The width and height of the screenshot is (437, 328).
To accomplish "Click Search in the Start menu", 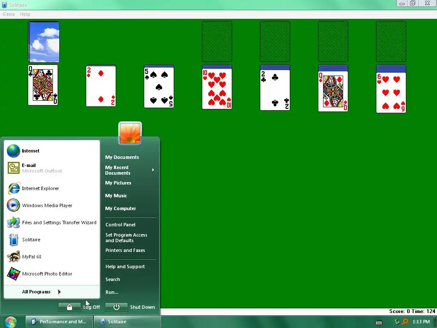I will [113, 279].
